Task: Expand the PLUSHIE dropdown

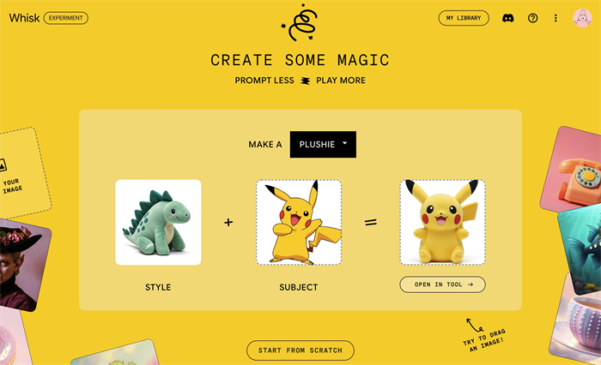Action: click(323, 144)
